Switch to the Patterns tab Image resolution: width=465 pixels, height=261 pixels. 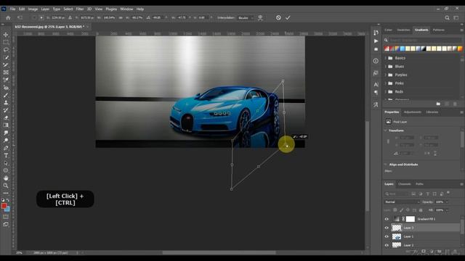[439, 30]
